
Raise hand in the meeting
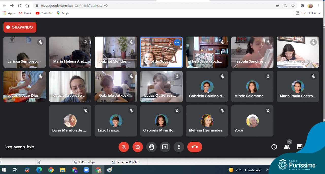[x=152, y=147]
